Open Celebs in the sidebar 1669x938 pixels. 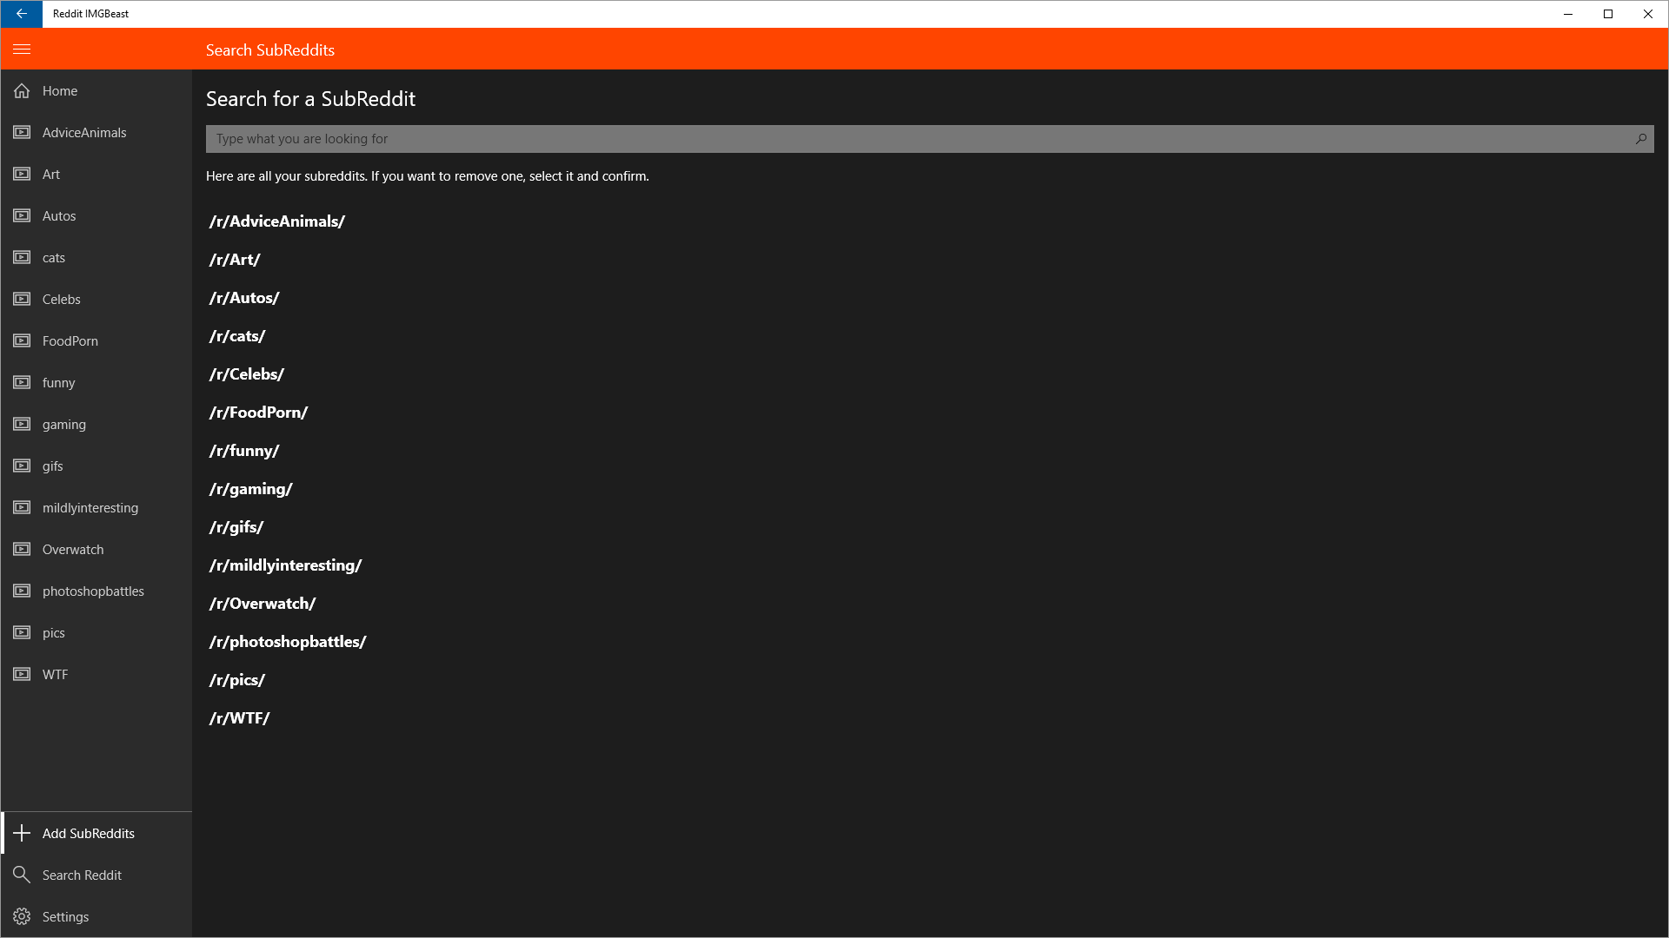point(96,299)
